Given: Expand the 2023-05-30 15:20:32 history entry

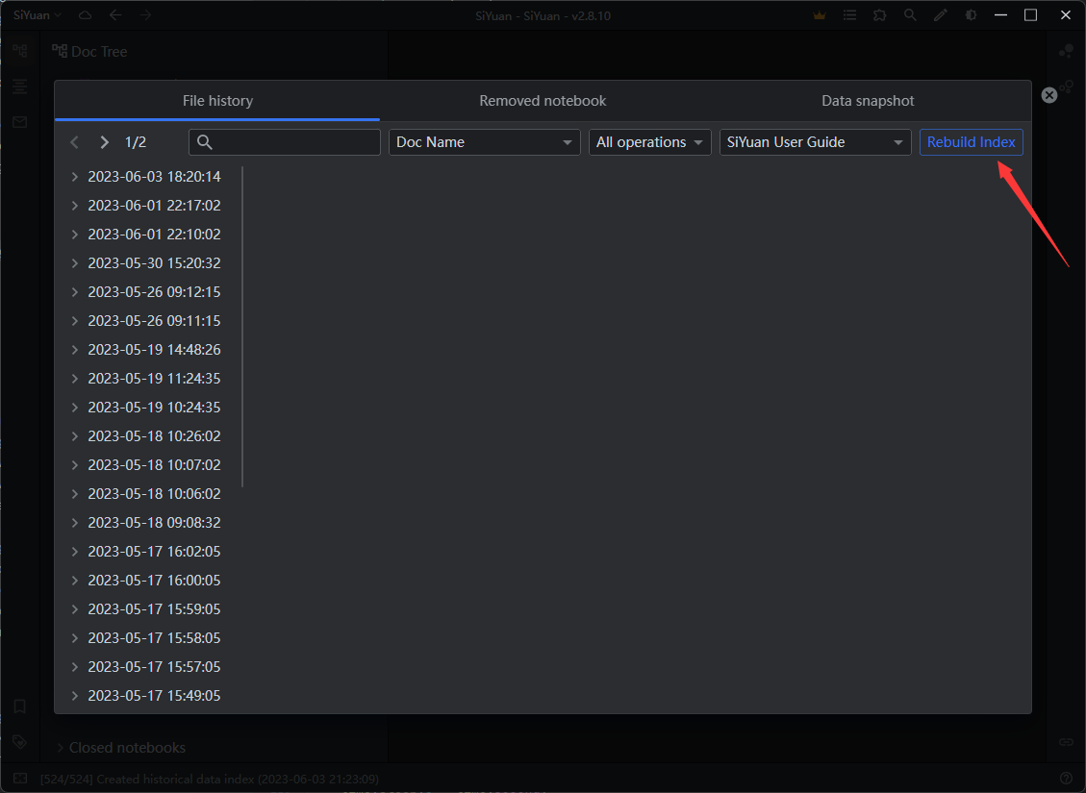Looking at the screenshot, I should pyautogui.click(x=75, y=263).
